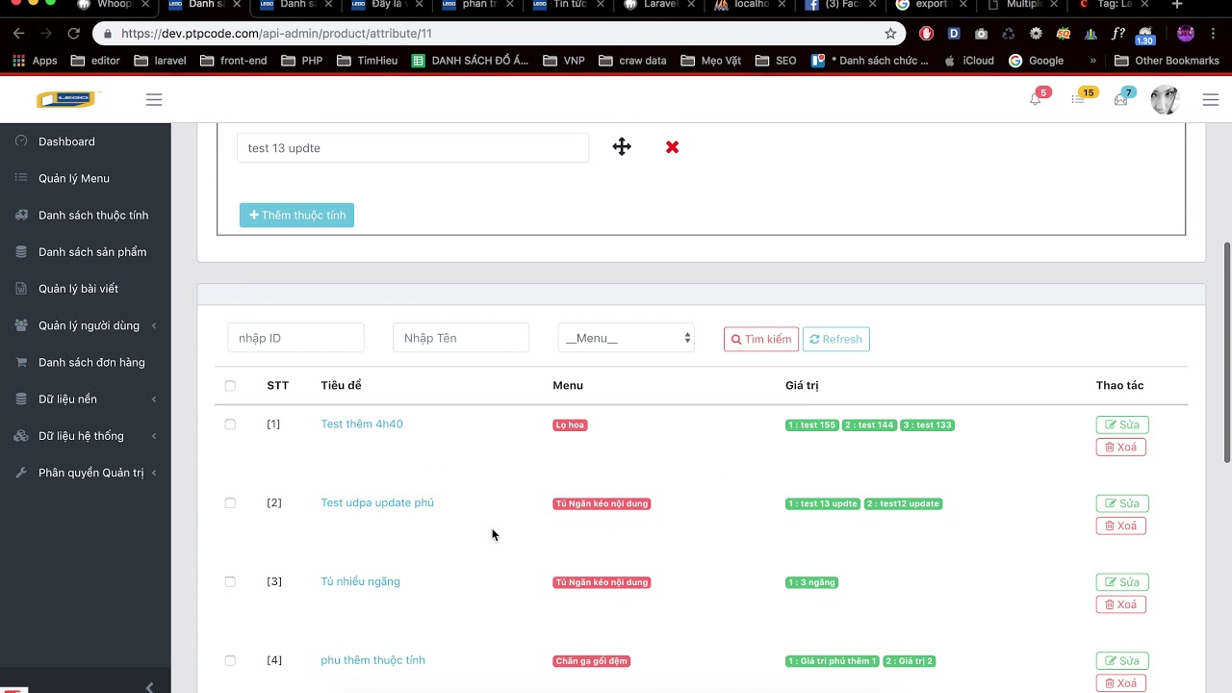The height and width of the screenshot is (693, 1232).
Task: Click the Chrome profile avatar icon
Action: click(1186, 33)
